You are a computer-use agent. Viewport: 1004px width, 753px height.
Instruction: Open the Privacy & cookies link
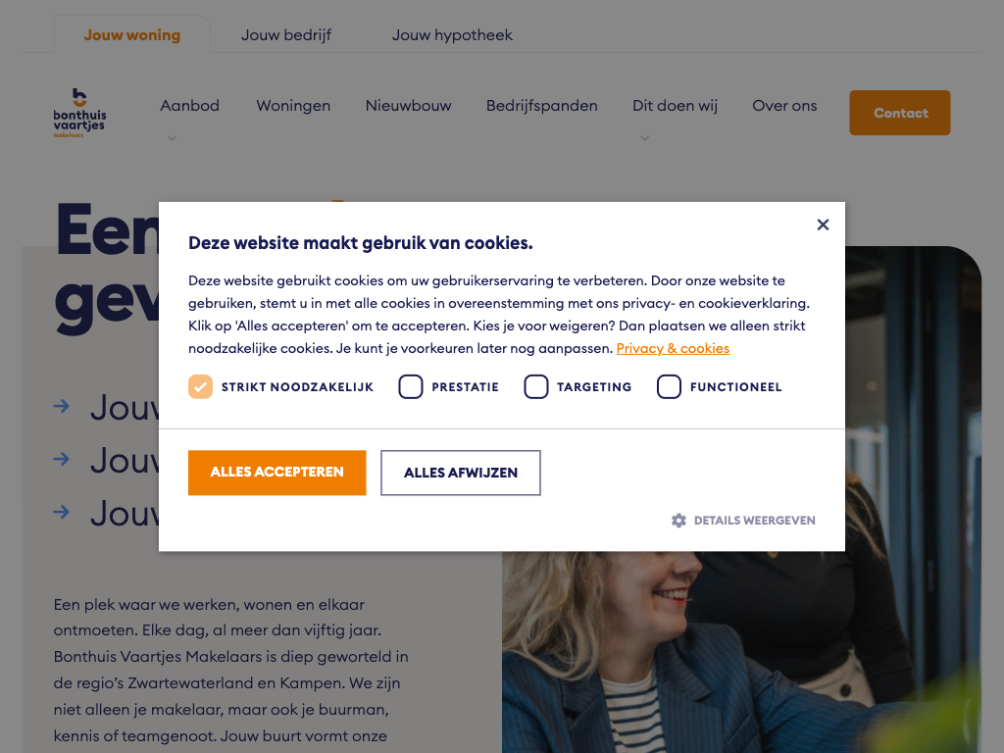pos(673,348)
